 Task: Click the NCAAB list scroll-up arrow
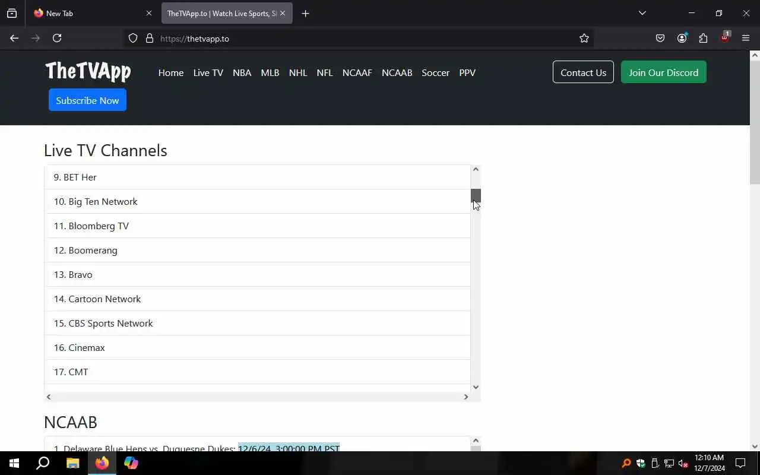pos(476,441)
